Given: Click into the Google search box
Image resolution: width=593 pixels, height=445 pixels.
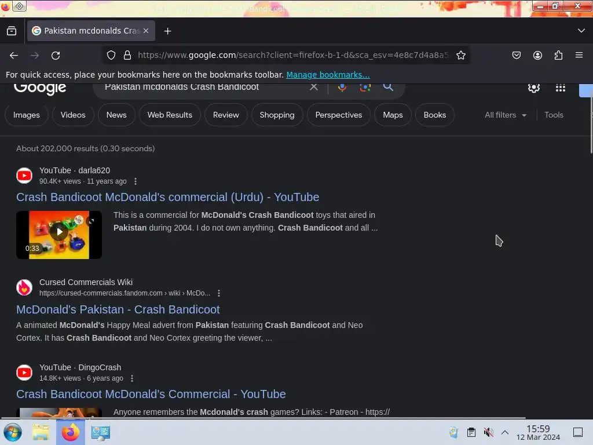Looking at the screenshot, I should 204,87.
